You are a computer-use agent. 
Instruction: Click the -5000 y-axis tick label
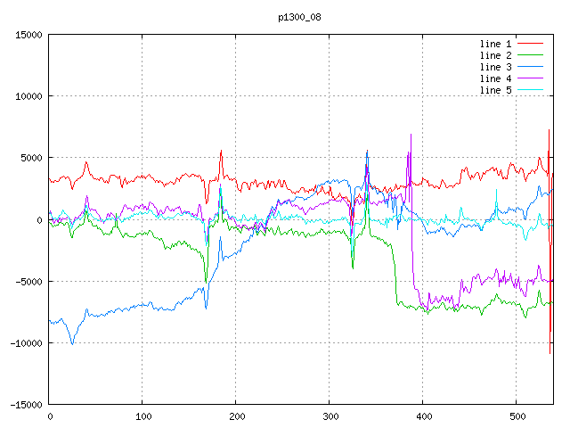tap(28, 282)
